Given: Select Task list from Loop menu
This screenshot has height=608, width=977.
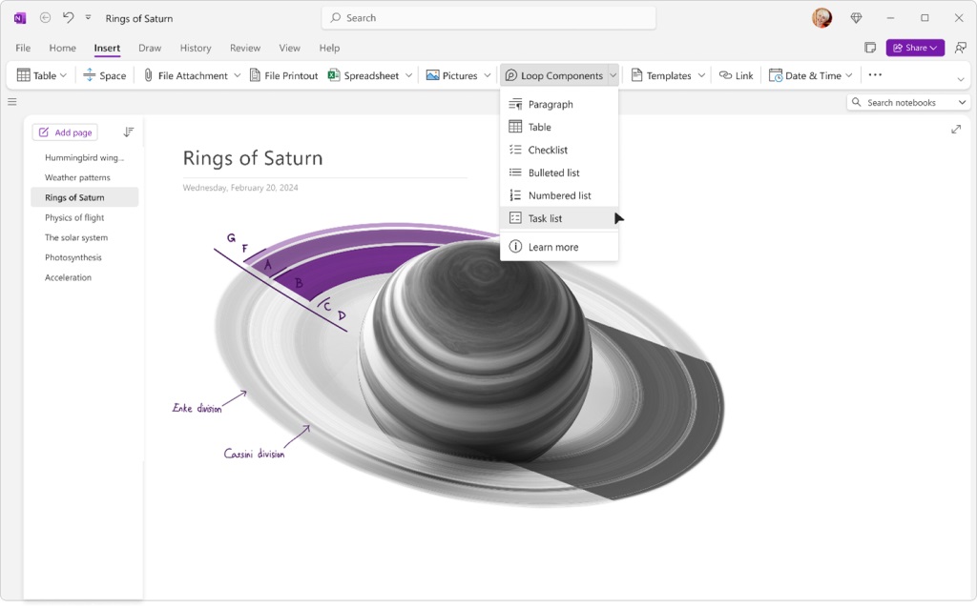Looking at the screenshot, I should [x=545, y=218].
